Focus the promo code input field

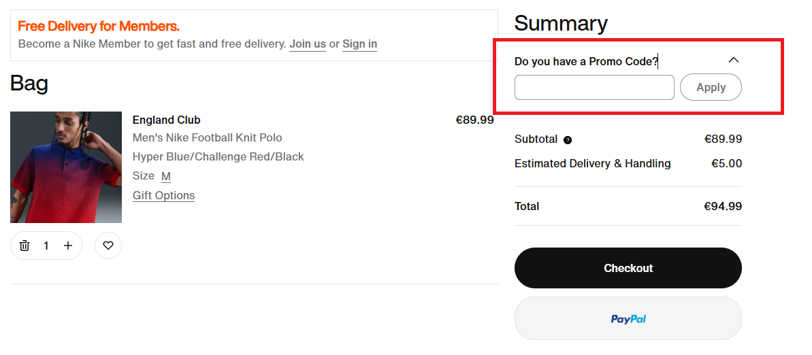point(594,88)
